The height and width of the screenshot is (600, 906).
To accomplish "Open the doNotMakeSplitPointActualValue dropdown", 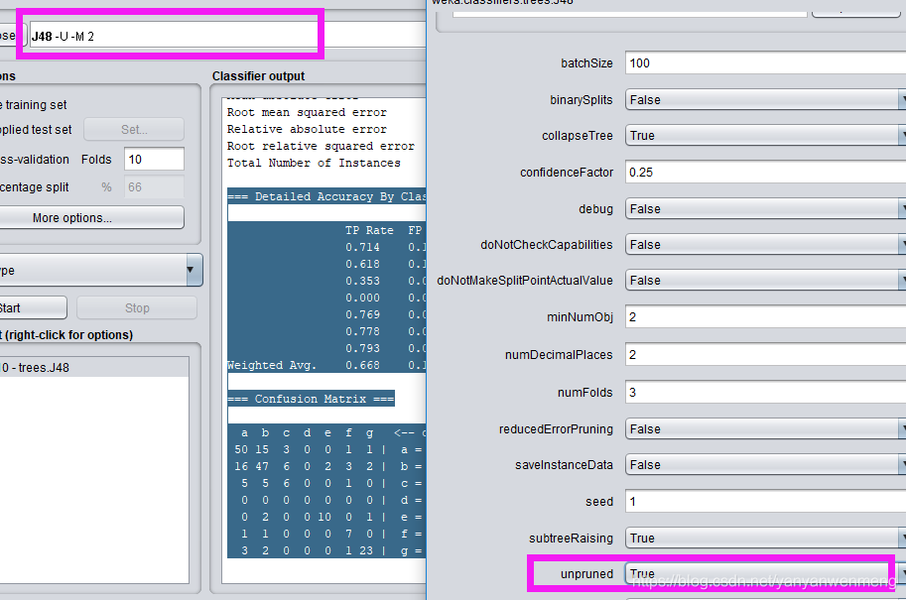I will click(x=766, y=281).
